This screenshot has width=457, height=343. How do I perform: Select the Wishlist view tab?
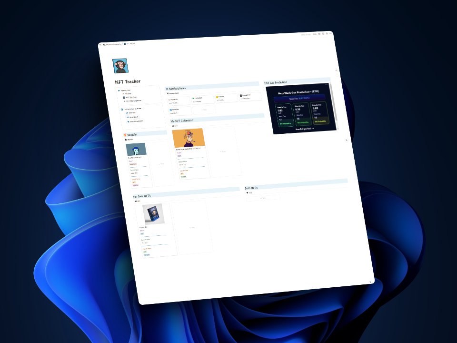129,140
